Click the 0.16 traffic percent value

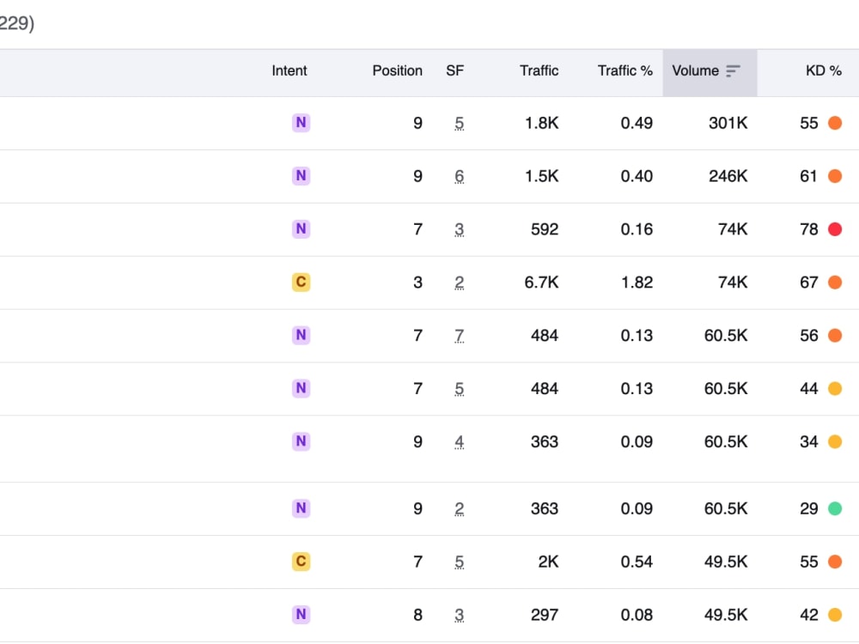[x=637, y=229]
